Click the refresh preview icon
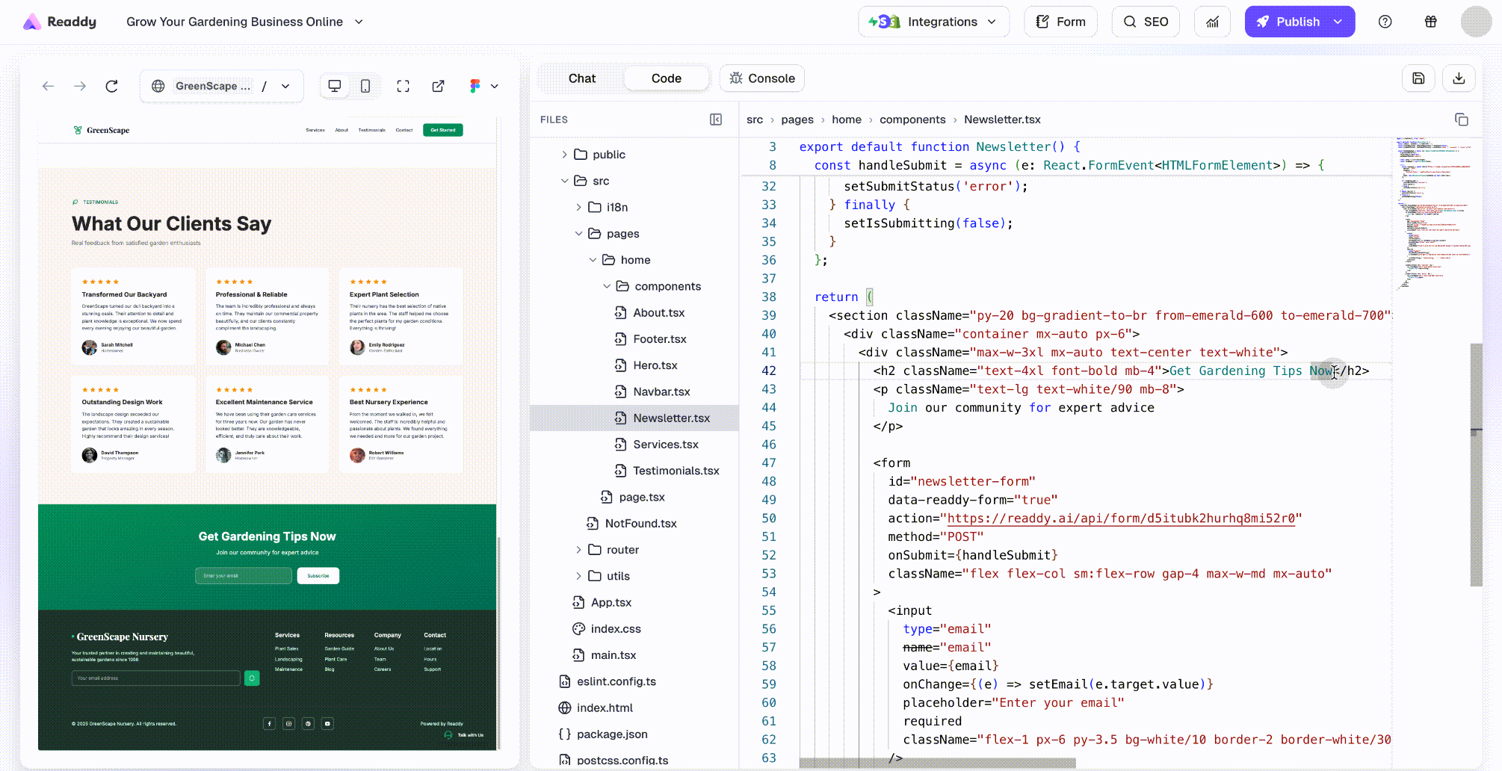The image size is (1502, 771). tap(111, 86)
